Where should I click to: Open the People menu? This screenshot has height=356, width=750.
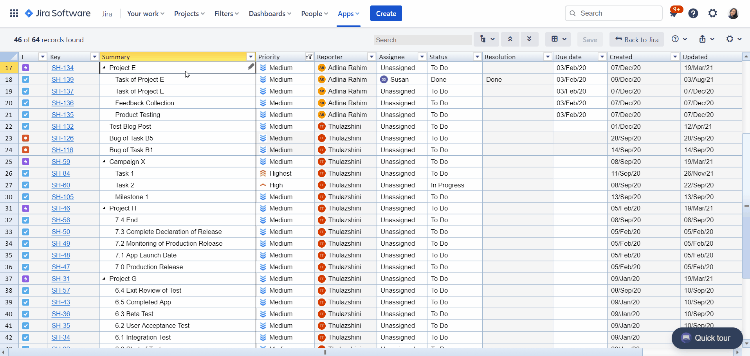click(315, 13)
